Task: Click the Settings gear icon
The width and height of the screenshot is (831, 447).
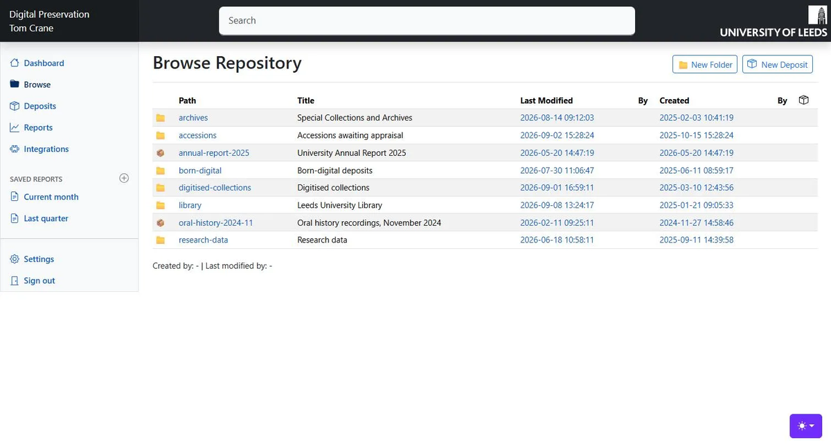Action: 15,259
